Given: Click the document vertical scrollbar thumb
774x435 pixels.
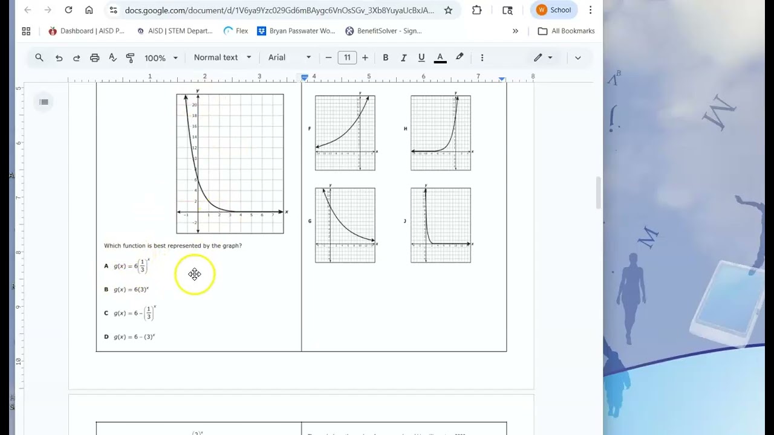Looking at the screenshot, I should pos(599,192).
